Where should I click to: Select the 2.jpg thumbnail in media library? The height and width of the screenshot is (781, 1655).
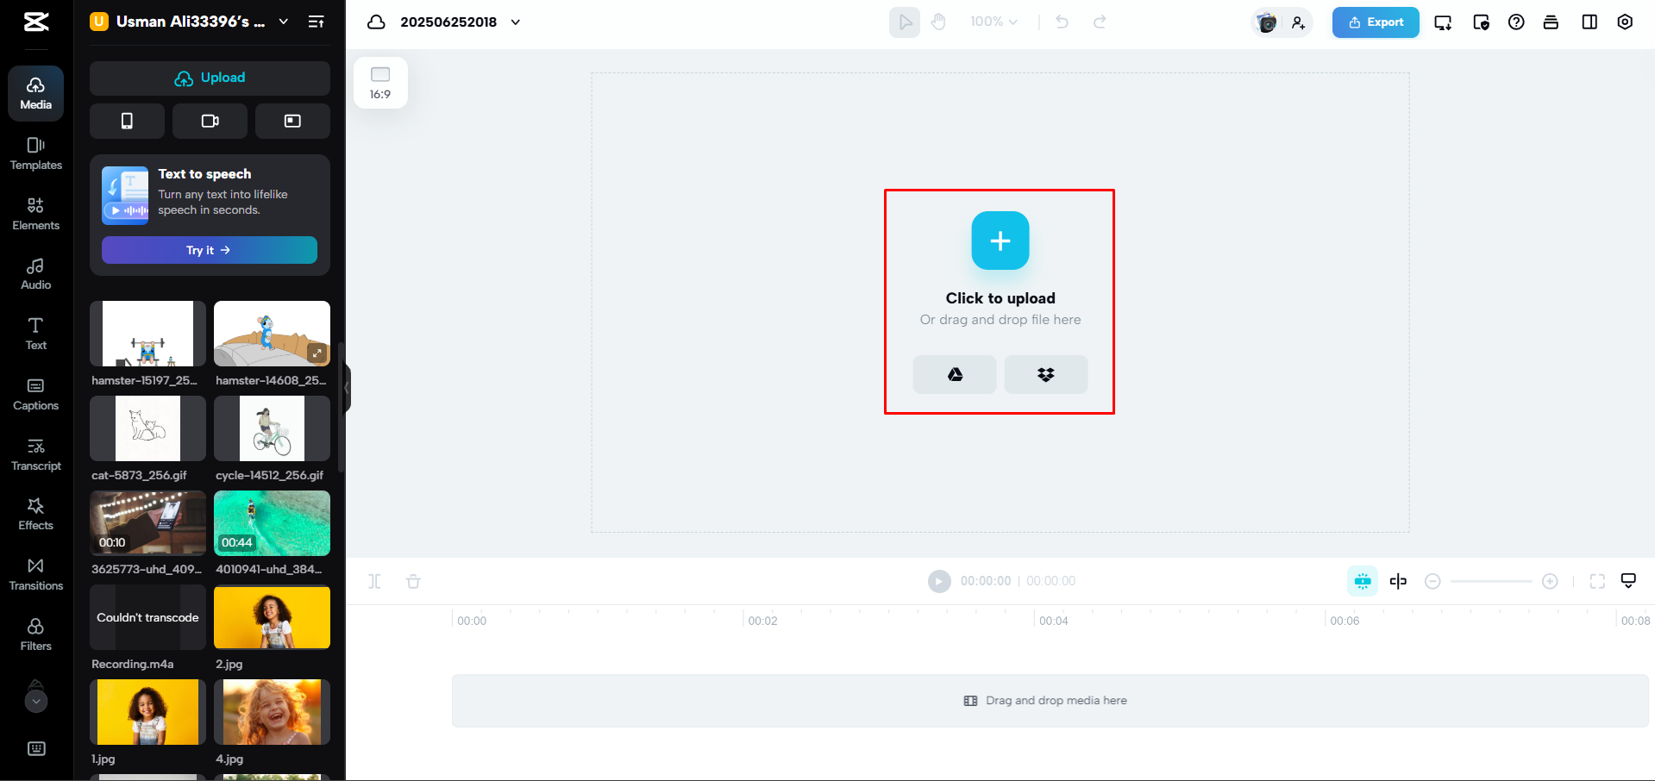272,617
